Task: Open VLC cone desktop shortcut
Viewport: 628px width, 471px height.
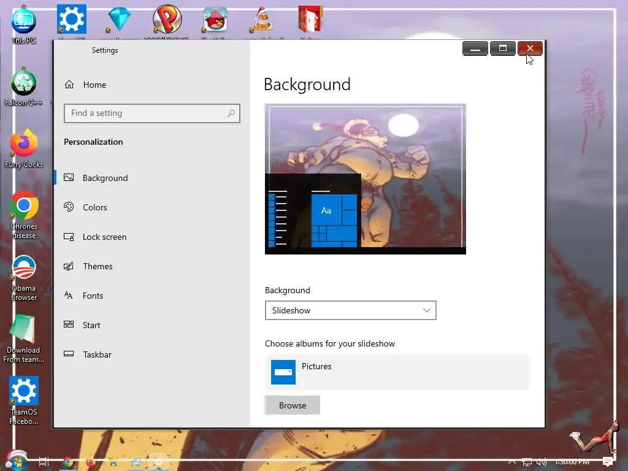Action: (x=263, y=19)
